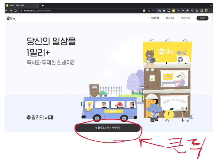Viewport: 217px width, 159px height.
Task: Open a new browser tab
Action: [43, 6]
